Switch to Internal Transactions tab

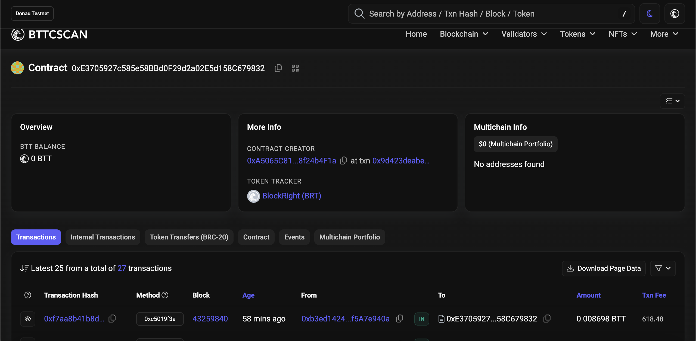tap(103, 237)
